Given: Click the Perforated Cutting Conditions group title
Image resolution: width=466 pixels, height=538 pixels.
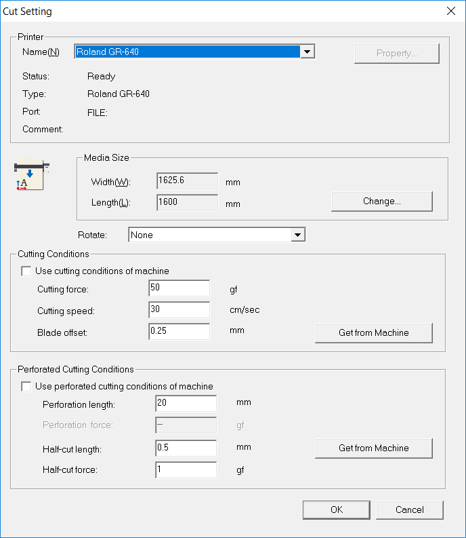Looking at the screenshot, I should 76,369.
